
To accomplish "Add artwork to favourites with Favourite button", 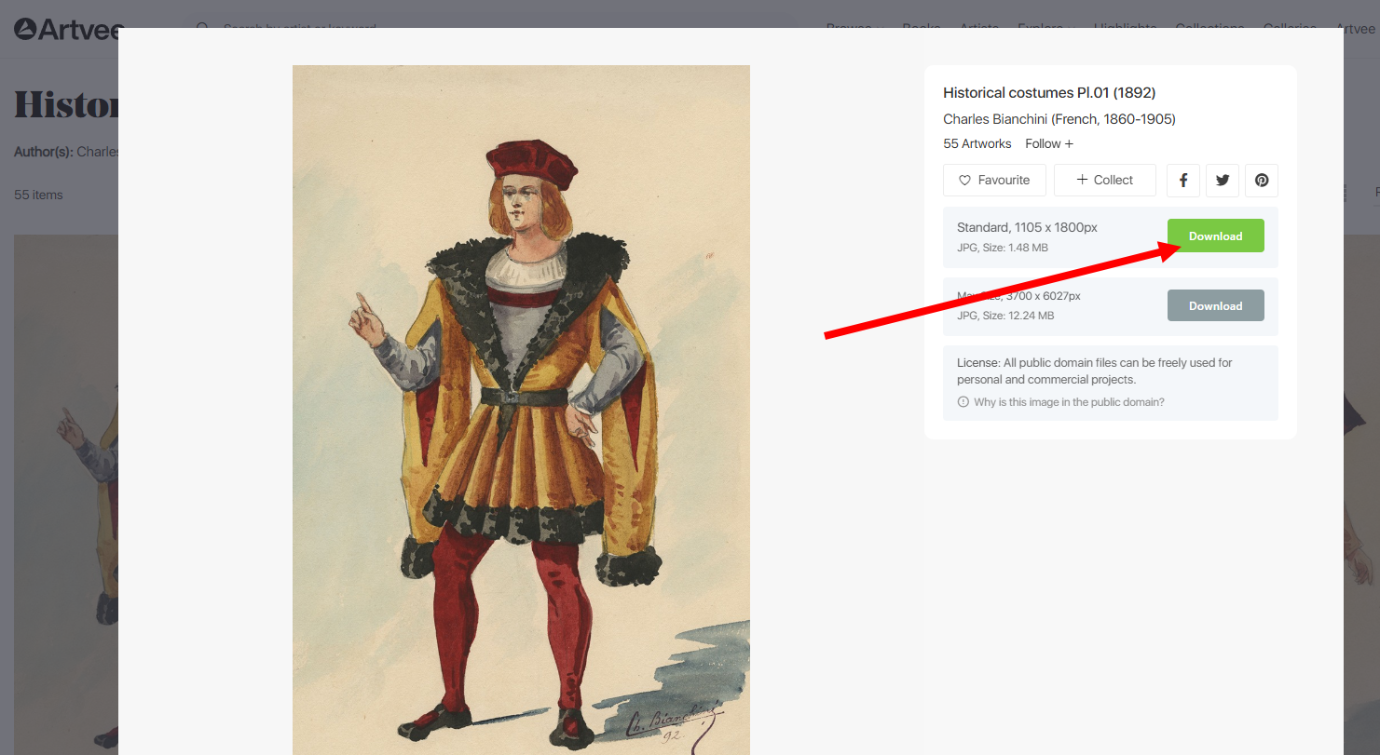I will click(994, 181).
